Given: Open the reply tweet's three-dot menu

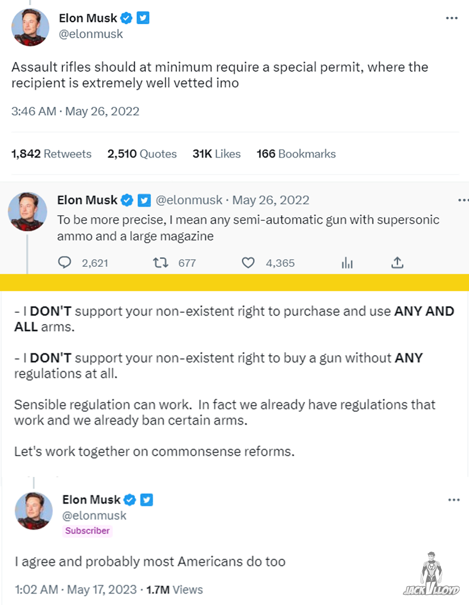Looking at the screenshot, I should (463, 200).
